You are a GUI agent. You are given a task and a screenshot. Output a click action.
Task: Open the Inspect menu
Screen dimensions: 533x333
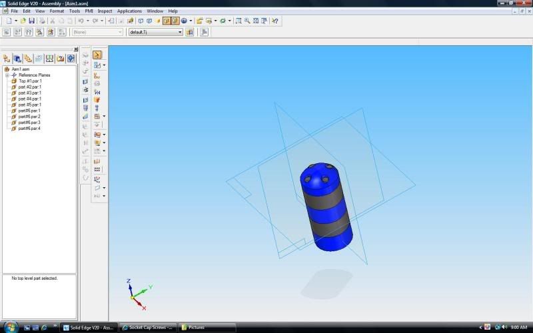click(105, 11)
